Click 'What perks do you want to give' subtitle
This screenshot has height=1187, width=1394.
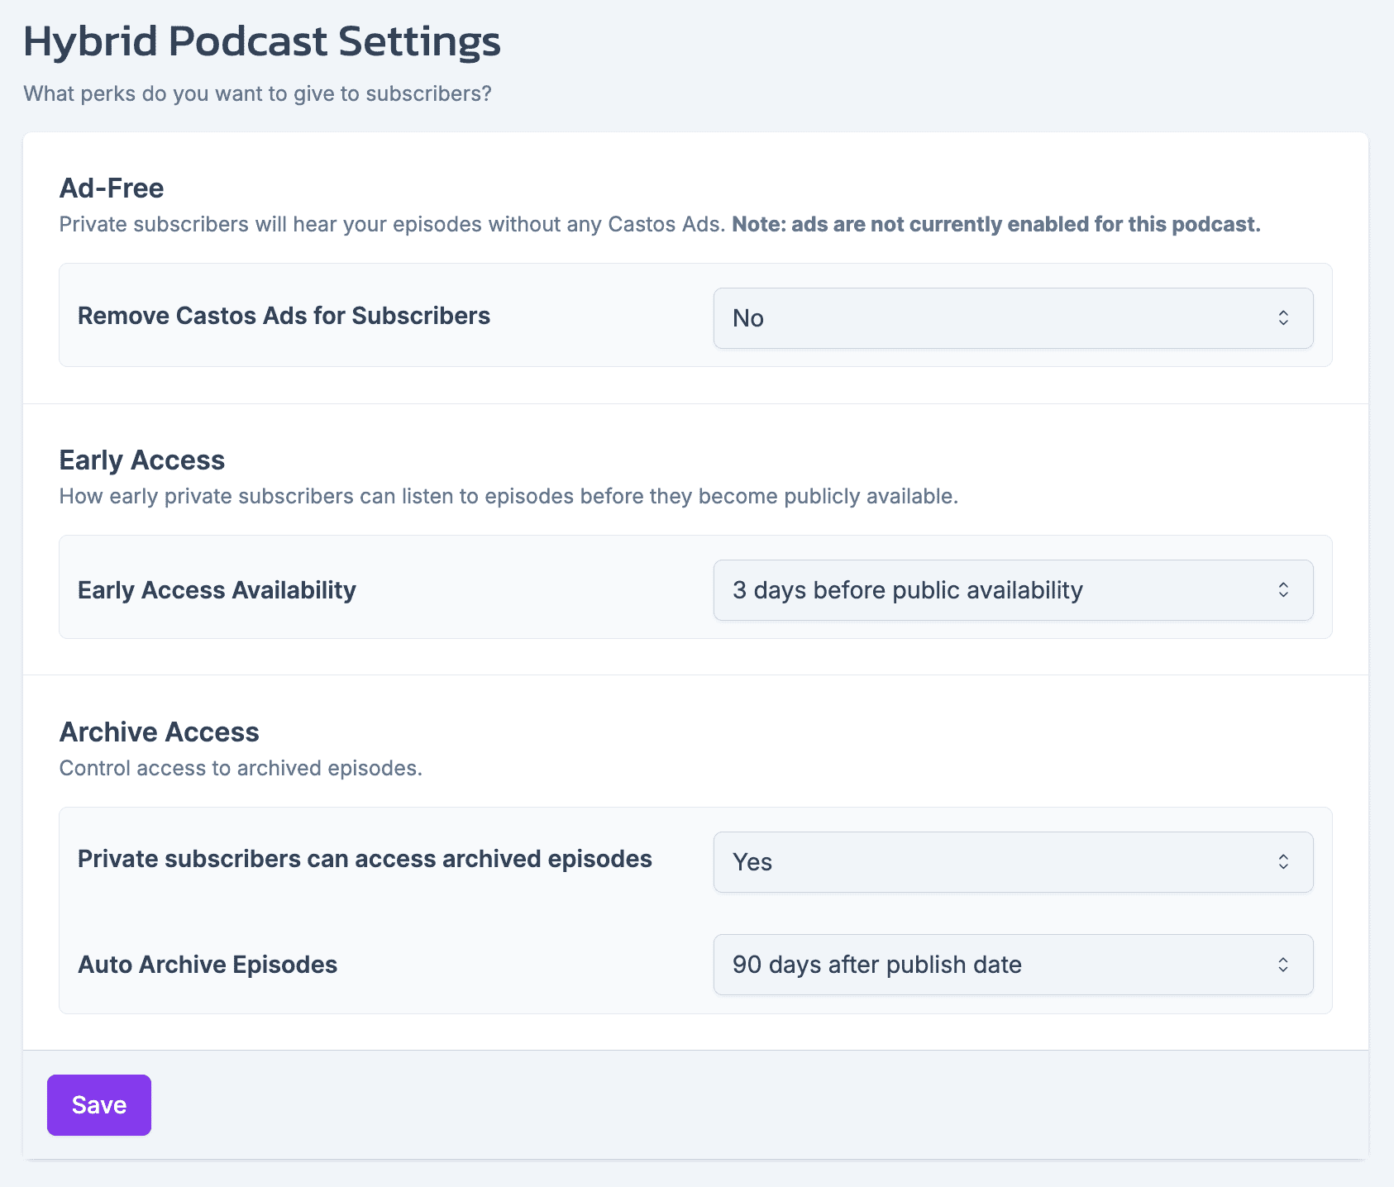(x=257, y=93)
